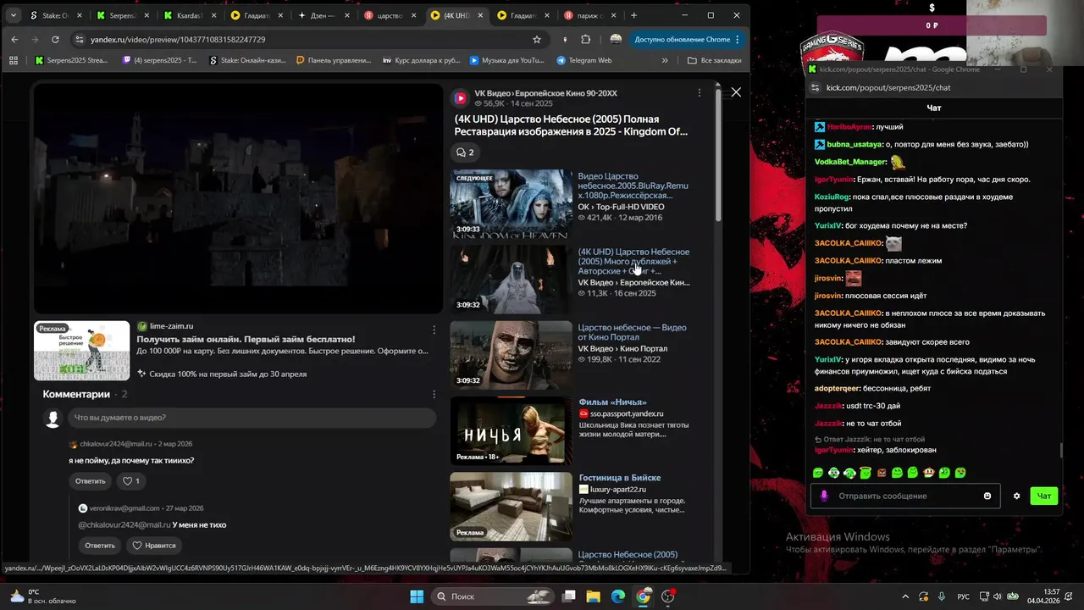The image size is (1084, 610).
Task: Expand the bookmarks overflow chevron
Action: [665, 60]
